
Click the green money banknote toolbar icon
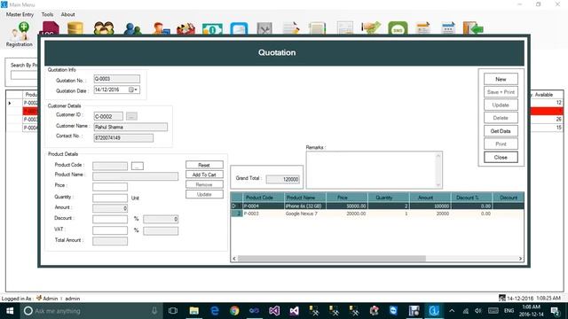(x=212, y=29)
